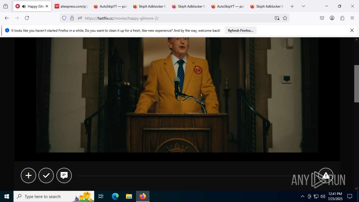This screenshot has height=202, width=359.
Task: Open Windows notification center
Action: click(350, 196)
